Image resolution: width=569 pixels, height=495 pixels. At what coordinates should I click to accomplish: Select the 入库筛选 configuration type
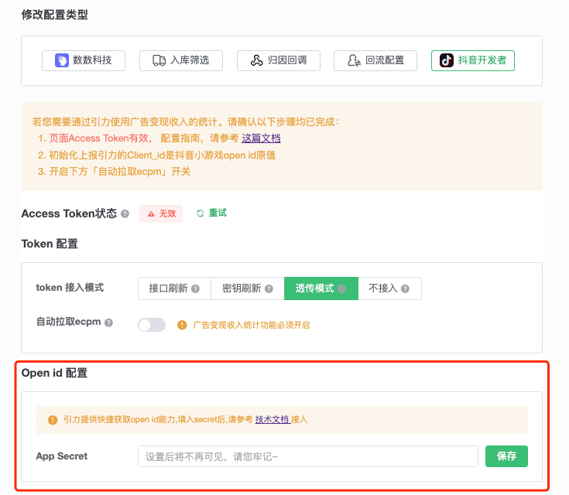click(181, 60)
